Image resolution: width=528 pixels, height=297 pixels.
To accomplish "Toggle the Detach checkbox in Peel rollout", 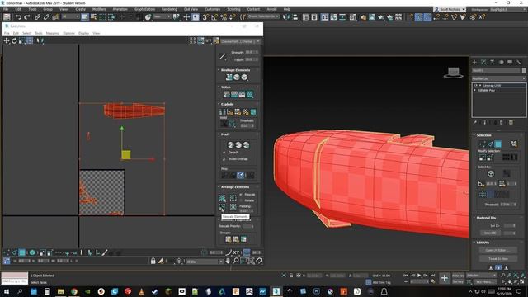I will click(224, 153).
